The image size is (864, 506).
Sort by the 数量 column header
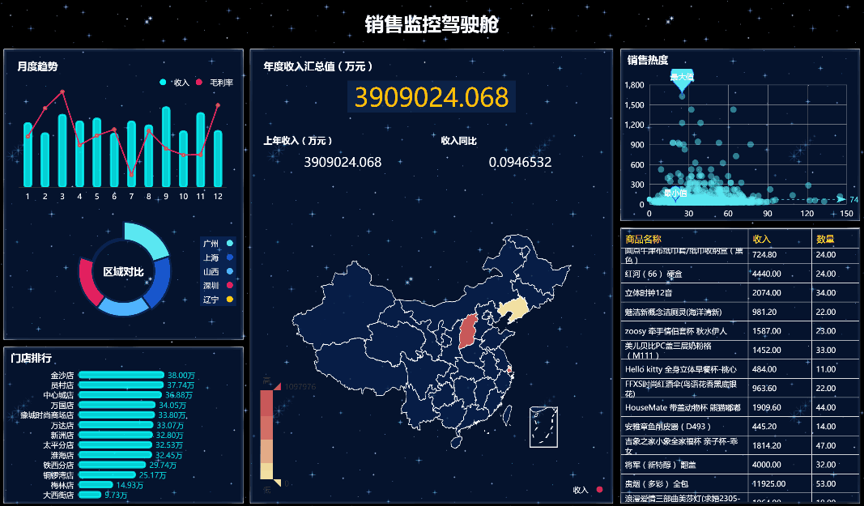[x=825, y=239]
